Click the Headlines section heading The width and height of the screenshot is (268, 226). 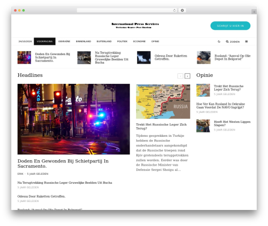click(30, 75)
